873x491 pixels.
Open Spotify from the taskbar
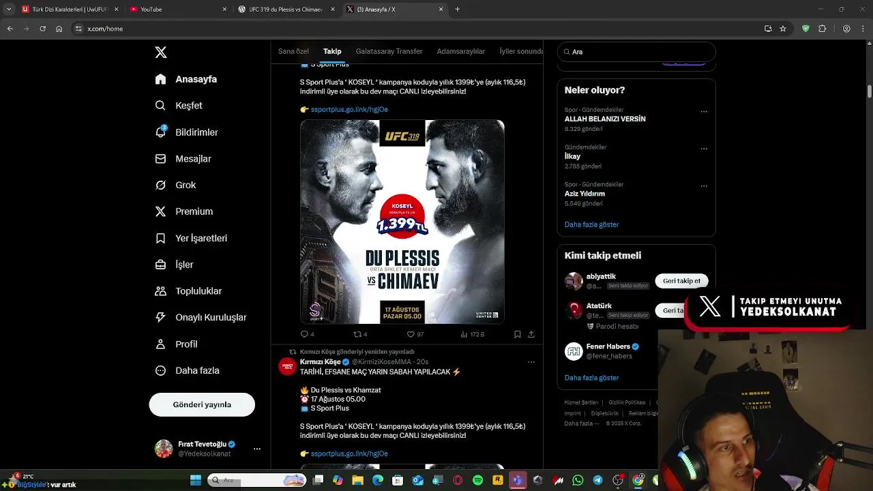coord(477,481)
